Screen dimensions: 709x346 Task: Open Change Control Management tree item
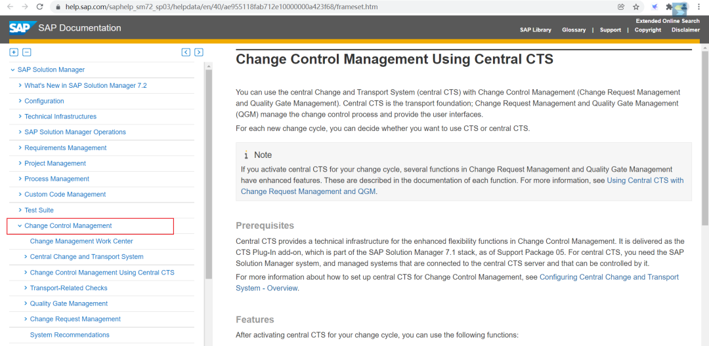click(68, 225)
